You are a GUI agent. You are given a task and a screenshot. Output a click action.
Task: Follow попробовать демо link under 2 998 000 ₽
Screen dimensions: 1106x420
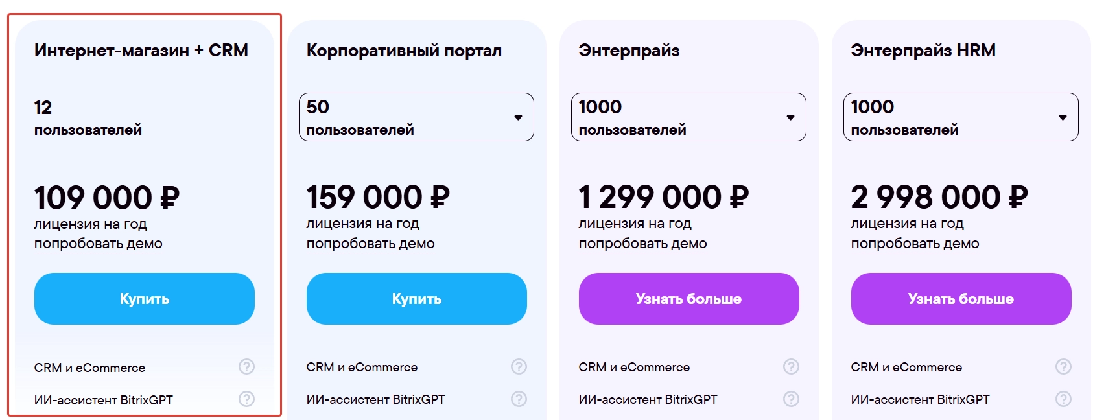915,244
